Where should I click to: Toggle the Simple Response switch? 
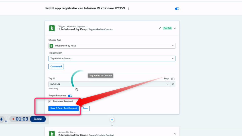click(x=70, y=96)
